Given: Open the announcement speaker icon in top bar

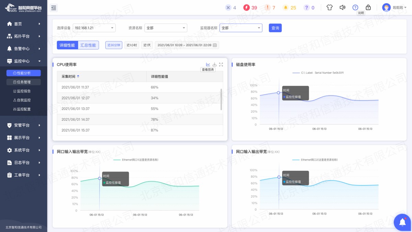Looking at the screenshot, I should pos(342,7).
